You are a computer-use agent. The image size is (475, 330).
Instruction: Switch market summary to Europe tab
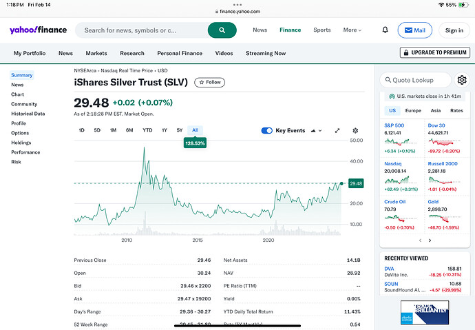(413, 111)
